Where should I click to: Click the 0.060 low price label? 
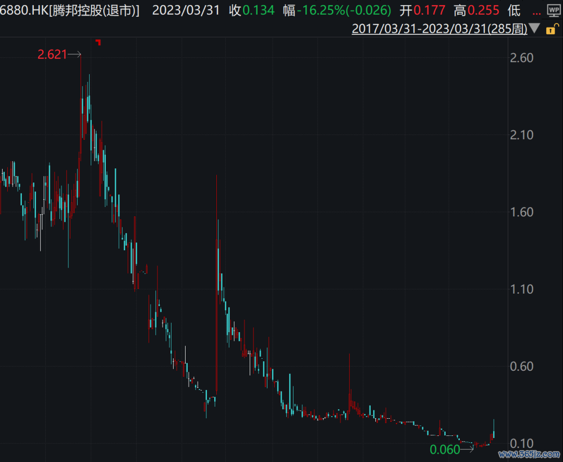coord(445,449)
